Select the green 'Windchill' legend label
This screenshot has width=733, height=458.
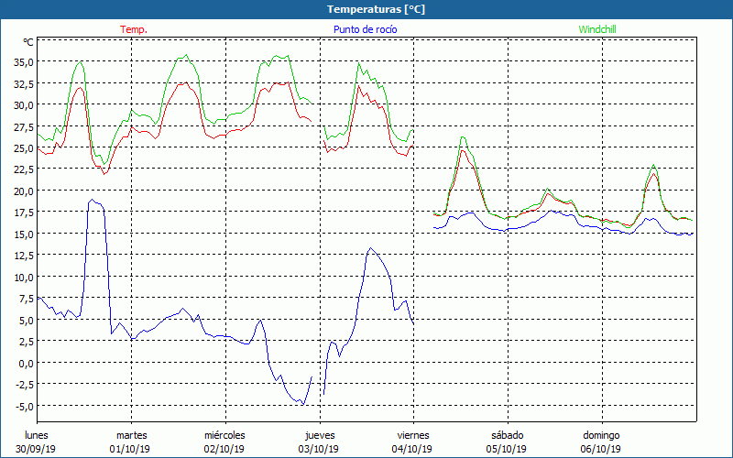pos(597,29)
